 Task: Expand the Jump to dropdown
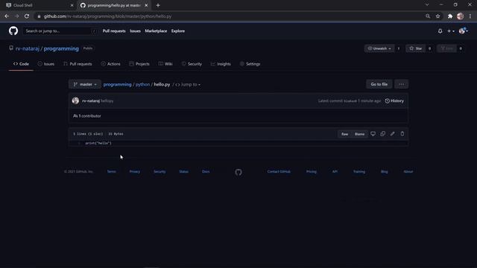point(188,84)
